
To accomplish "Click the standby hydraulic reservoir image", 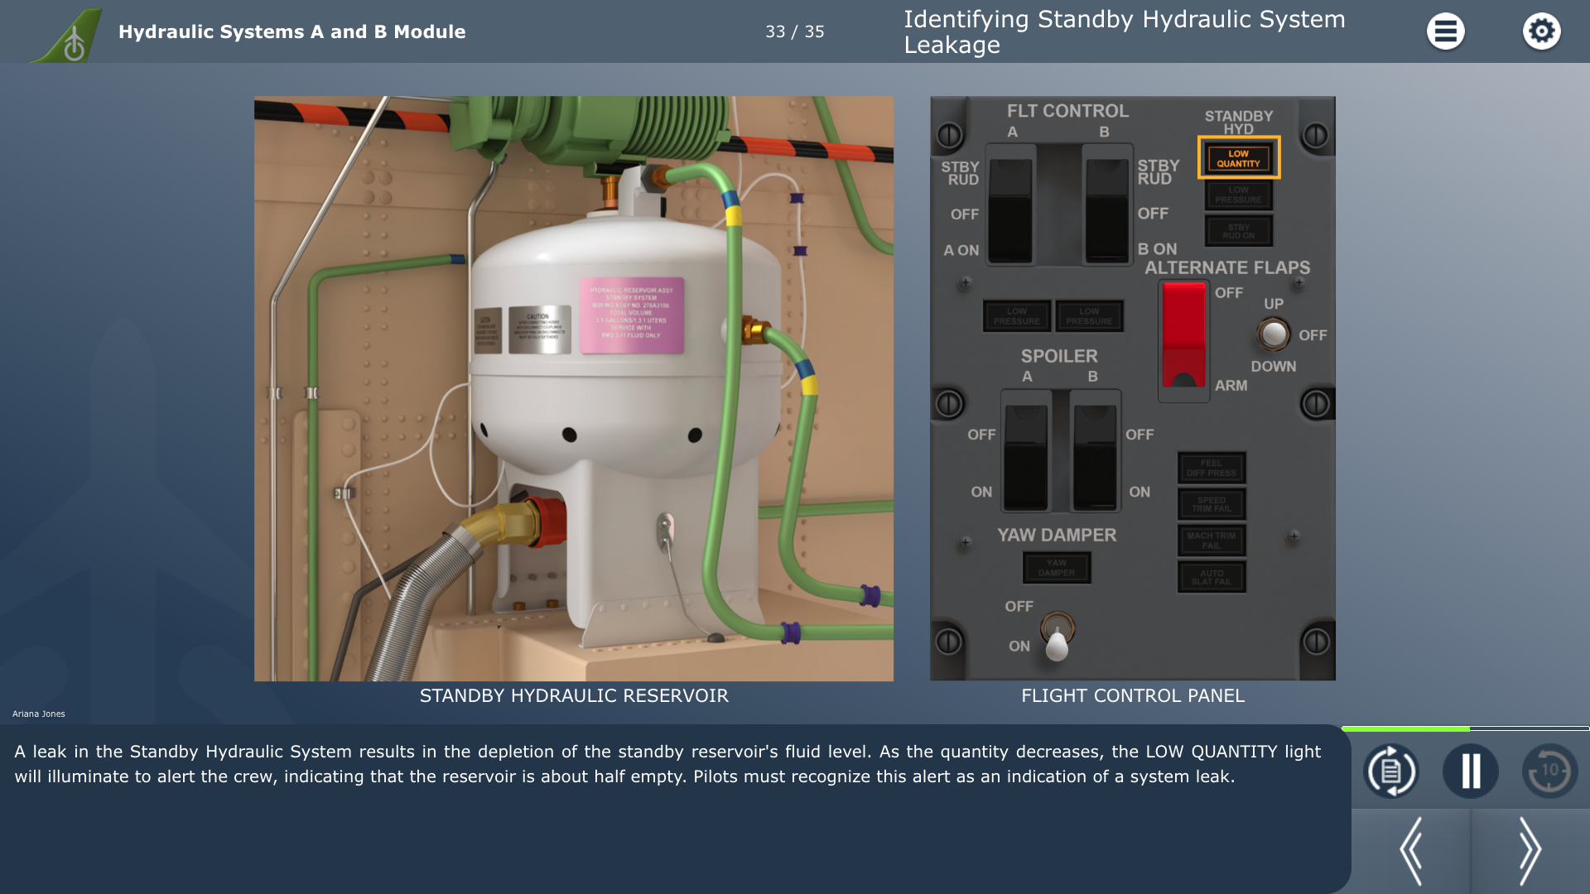I will pyautogui.click(x=573, y=388).
